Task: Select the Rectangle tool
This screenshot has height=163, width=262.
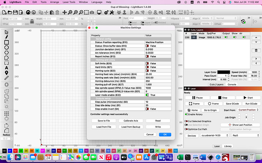Action: (6, 42)
